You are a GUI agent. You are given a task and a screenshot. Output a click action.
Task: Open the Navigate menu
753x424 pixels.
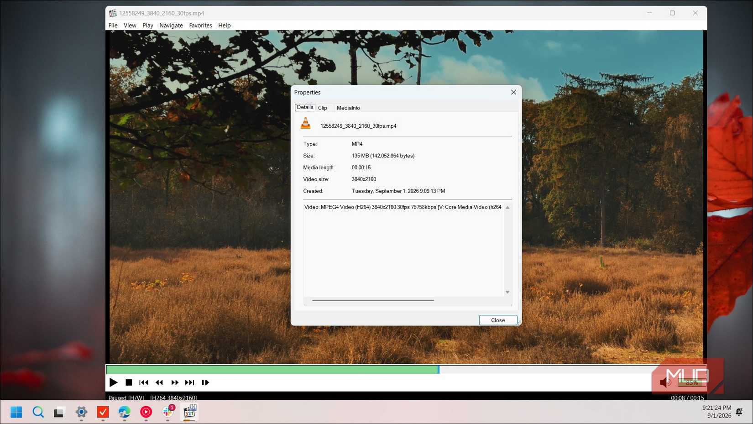tap(171, 26)
